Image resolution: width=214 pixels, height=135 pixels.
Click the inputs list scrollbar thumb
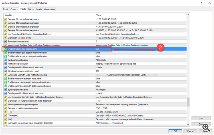[x=188, y=102]
